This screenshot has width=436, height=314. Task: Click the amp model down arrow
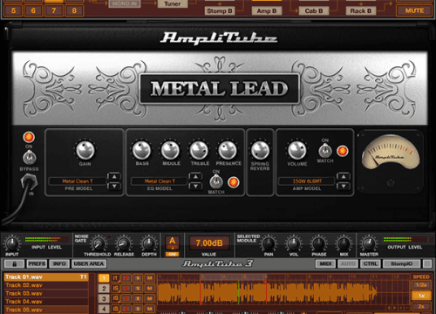point(344,186)
